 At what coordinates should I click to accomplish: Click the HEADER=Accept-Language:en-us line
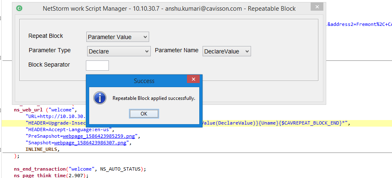tap(70, 129)
